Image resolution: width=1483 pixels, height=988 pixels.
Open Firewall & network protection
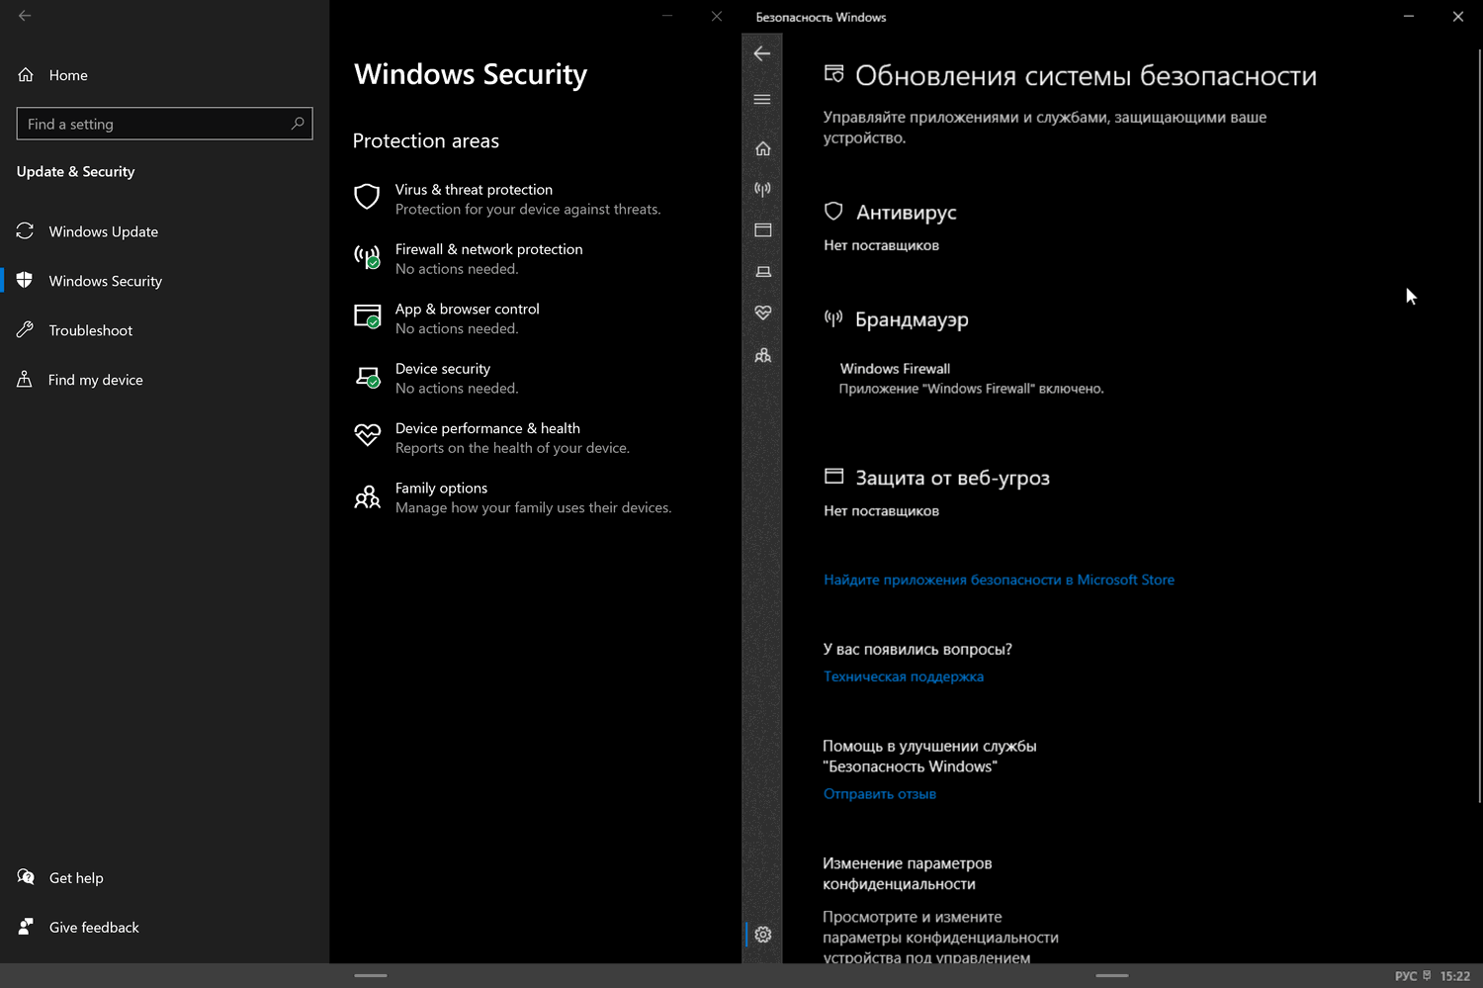pyautogui.click(x=488, y=249)
